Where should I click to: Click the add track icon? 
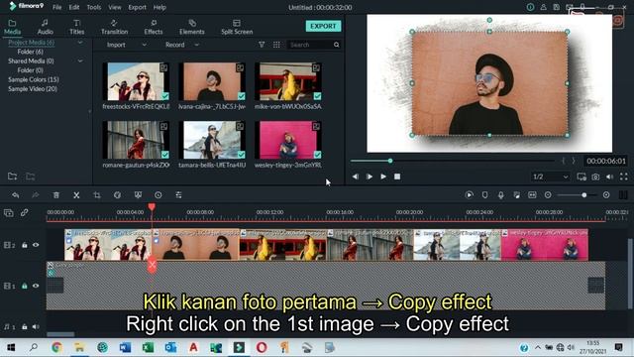click(9, 212)
